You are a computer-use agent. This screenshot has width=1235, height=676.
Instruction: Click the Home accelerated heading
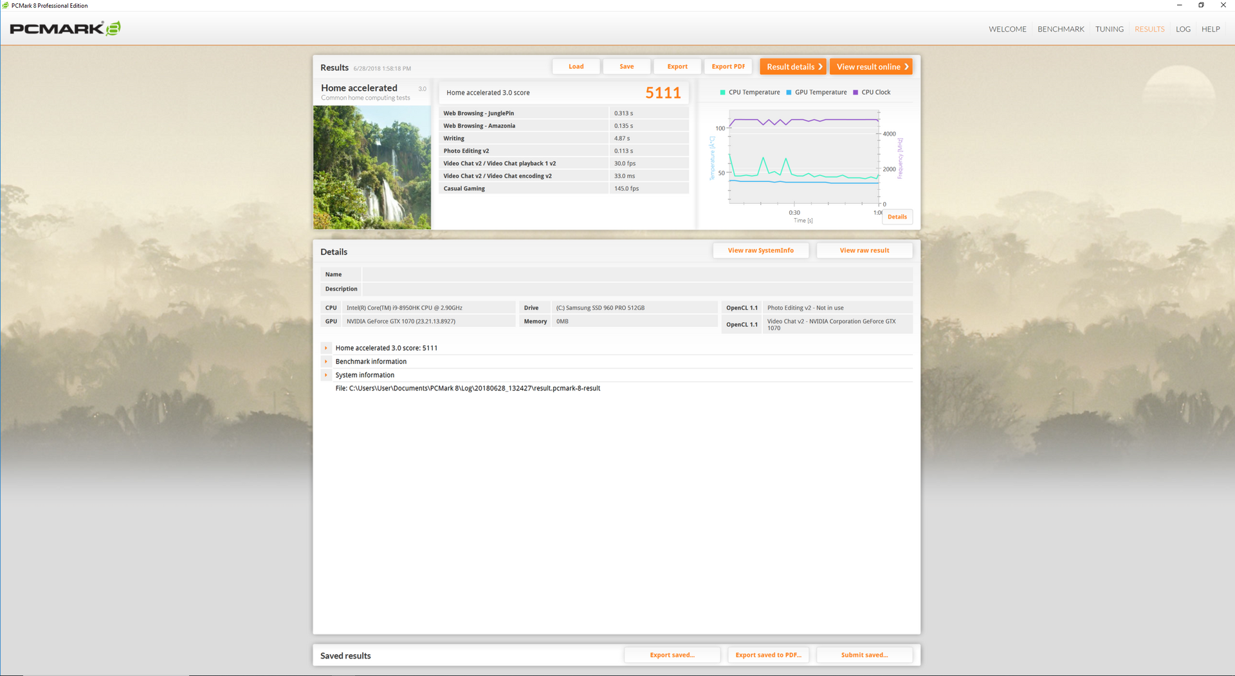[359, 88]
